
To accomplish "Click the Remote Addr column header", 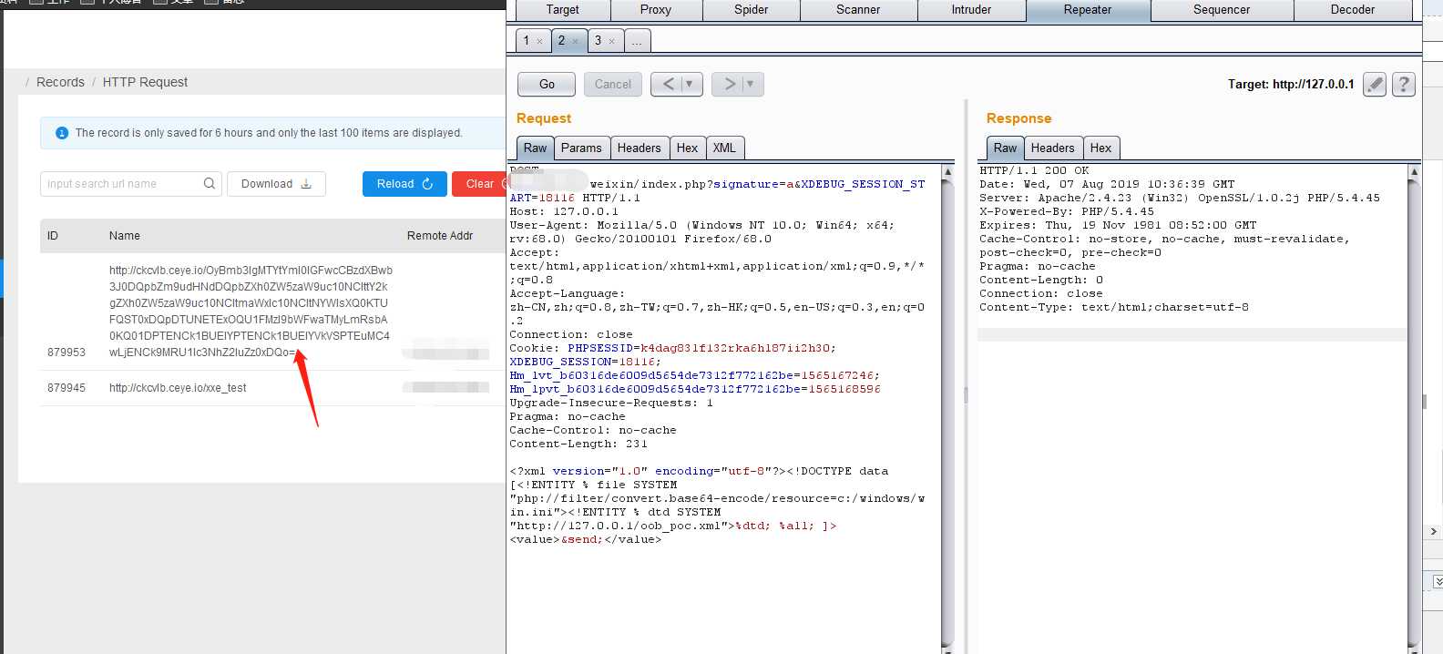I will [440, 236].
